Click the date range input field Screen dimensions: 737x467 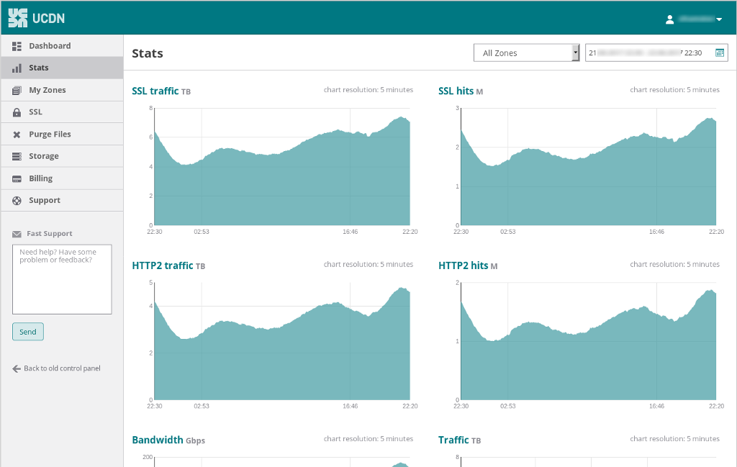point(648,53)
